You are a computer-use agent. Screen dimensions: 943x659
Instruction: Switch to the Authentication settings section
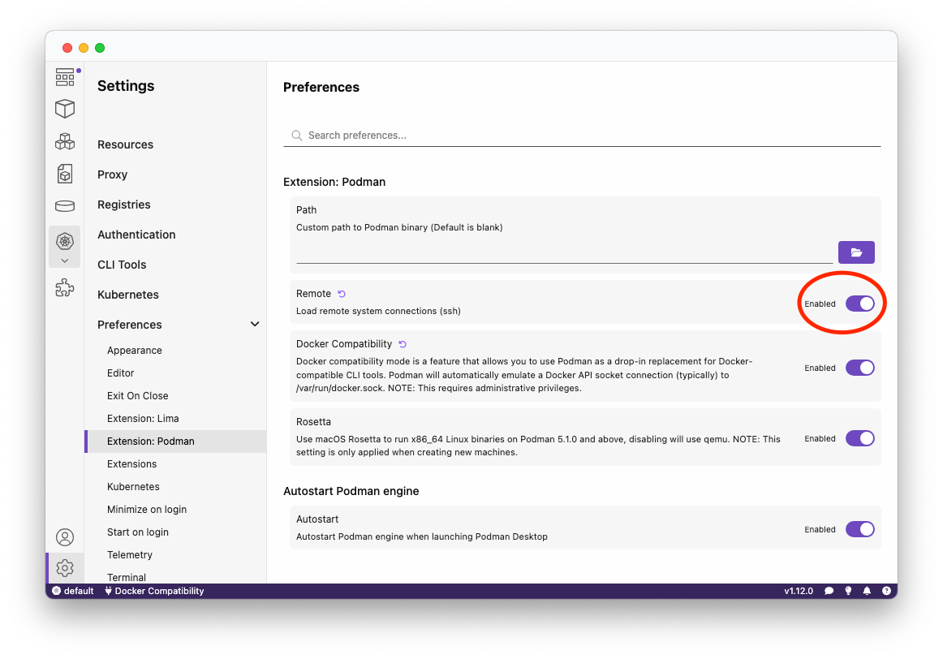(x=136, y=235)
